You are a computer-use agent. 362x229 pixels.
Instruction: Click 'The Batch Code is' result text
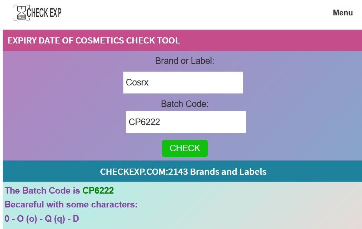pos(43,191)
